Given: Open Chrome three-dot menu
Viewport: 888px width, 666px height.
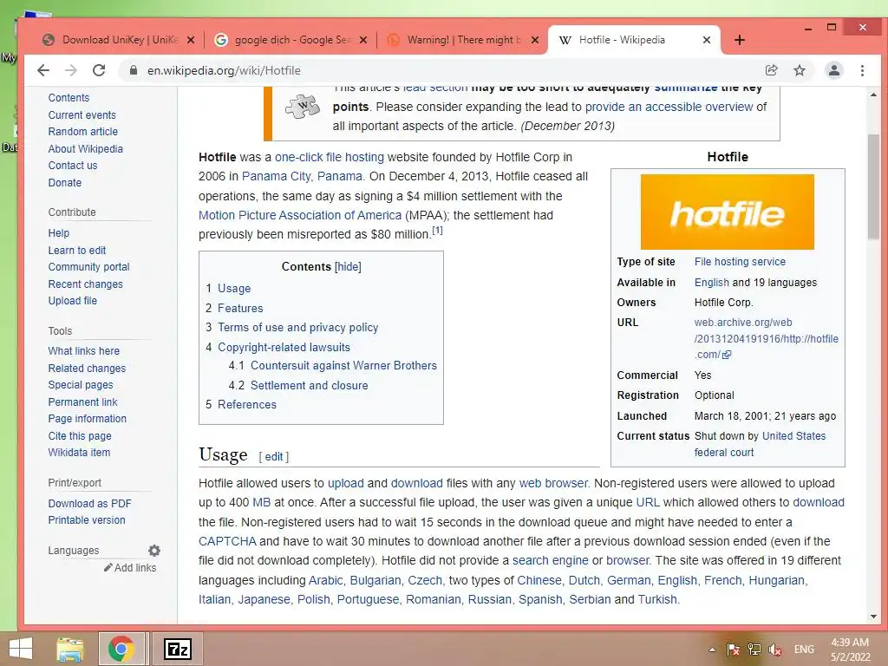Looking at the screenshot, I should [862, 70].
